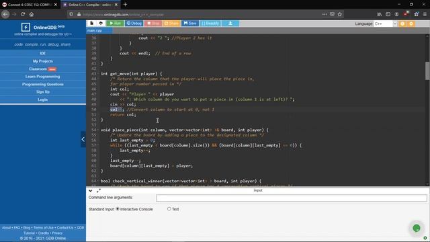Select the Text standard input radio button
430x242 pixels.
(x=169, y=209)
